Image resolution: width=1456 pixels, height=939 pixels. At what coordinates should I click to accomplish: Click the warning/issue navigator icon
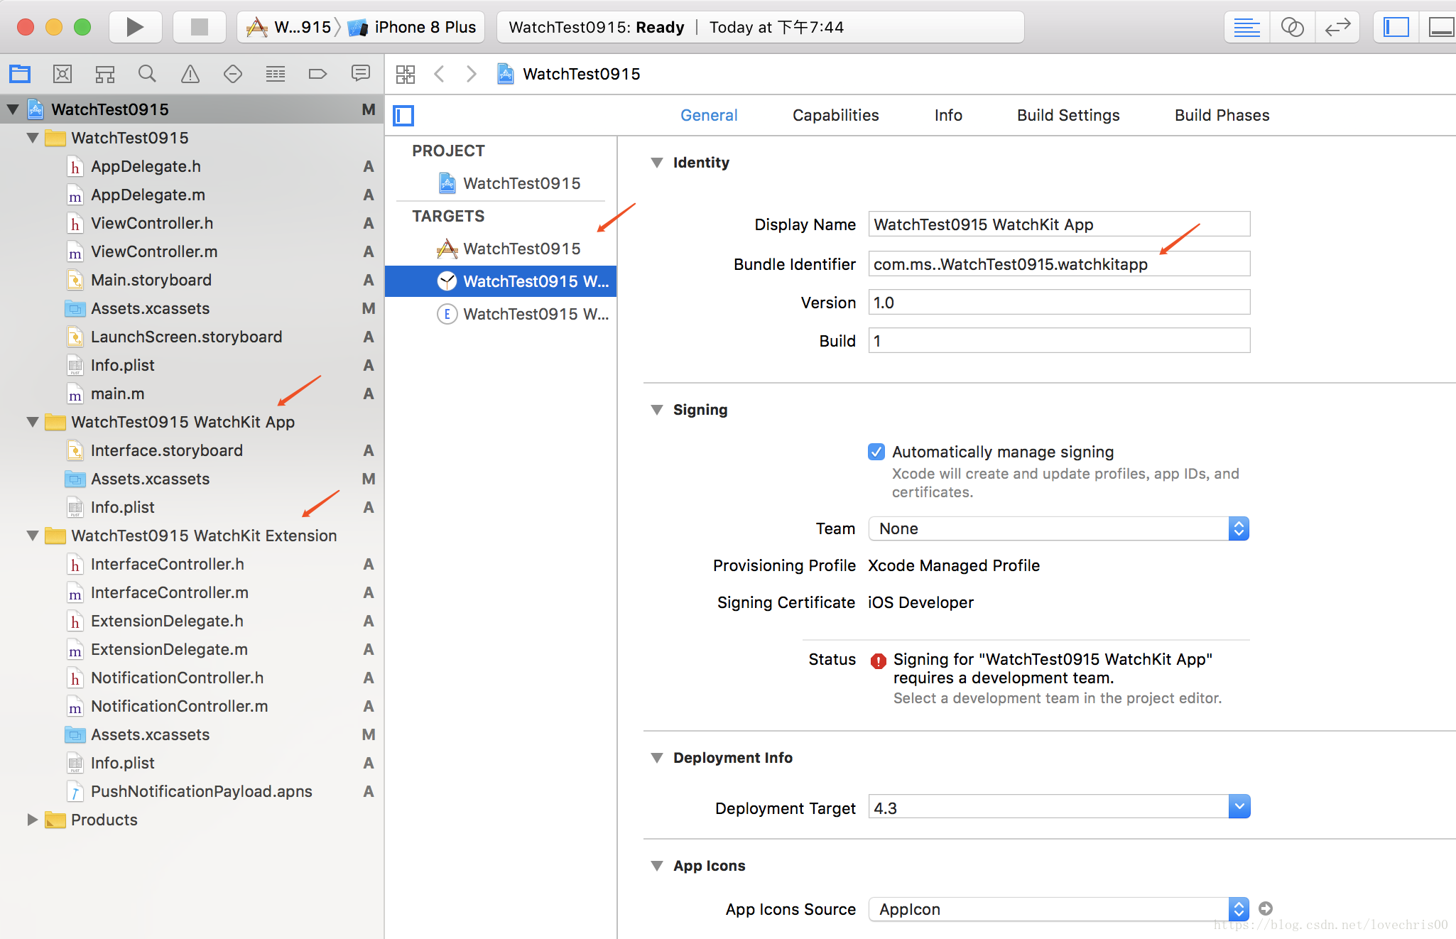189,73
